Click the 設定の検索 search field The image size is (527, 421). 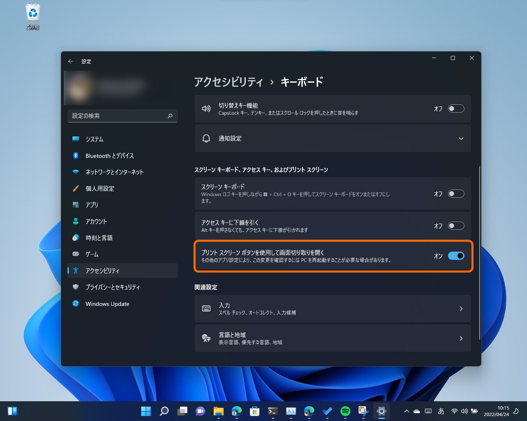coord(122,116)
